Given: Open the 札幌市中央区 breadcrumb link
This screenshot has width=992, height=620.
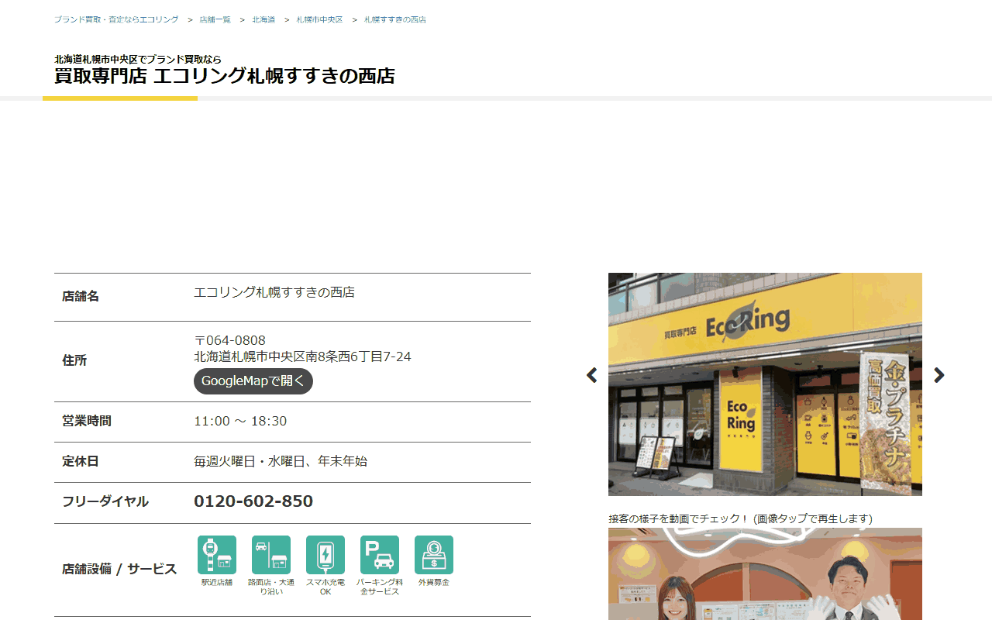Looking at the screenshot, I should coord(319,19).
